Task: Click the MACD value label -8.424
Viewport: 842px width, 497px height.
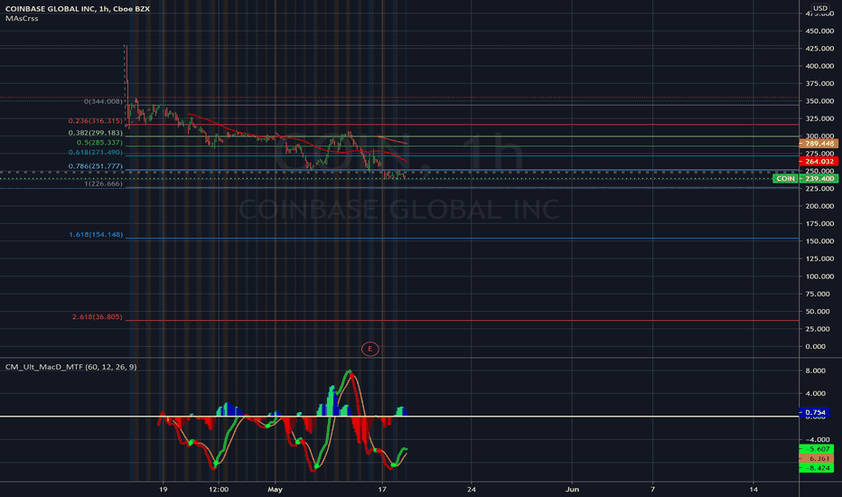Action: (817, 468)
